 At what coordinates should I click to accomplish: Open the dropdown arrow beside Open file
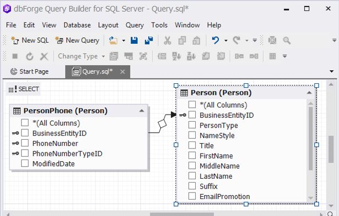pos(123,41)
